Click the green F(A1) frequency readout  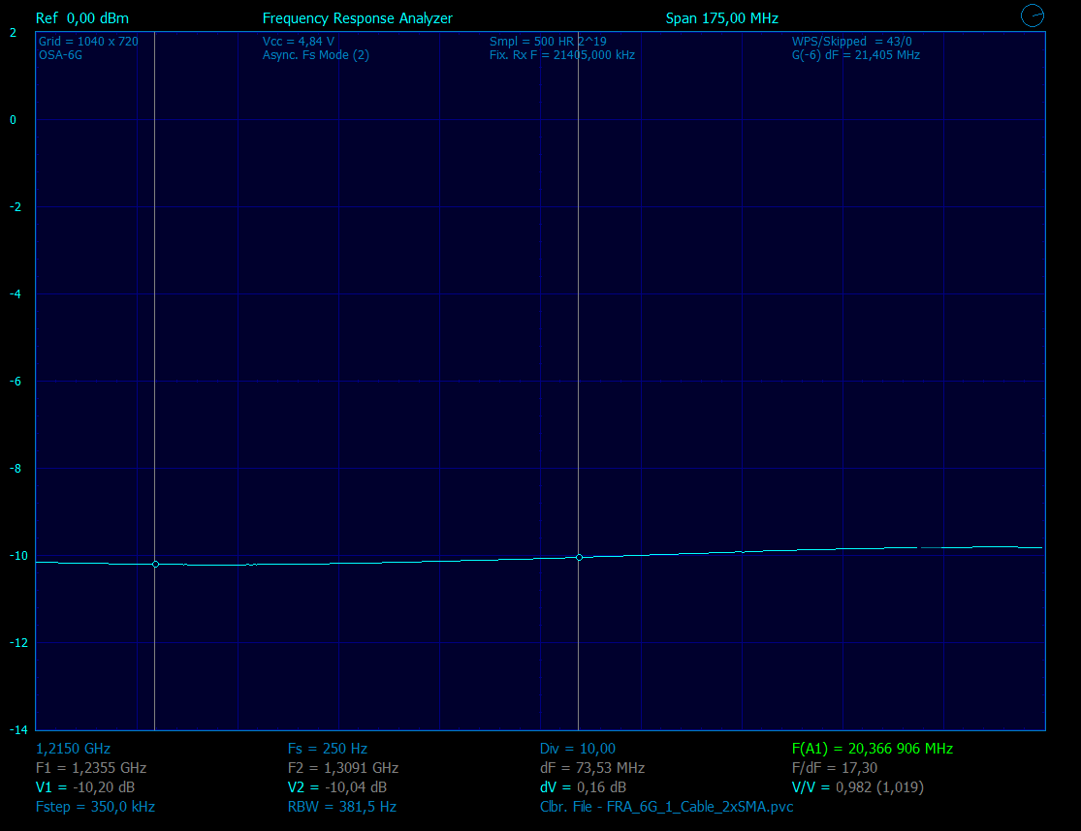click(872, 749)
